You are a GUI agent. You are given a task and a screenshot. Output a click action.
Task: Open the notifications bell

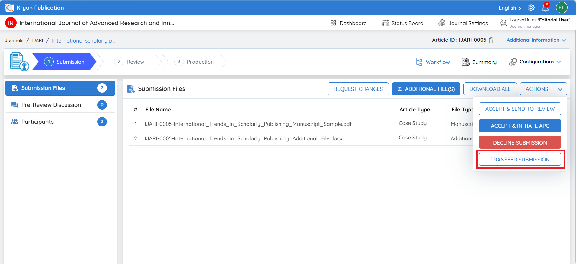click(x=545, y=8)
